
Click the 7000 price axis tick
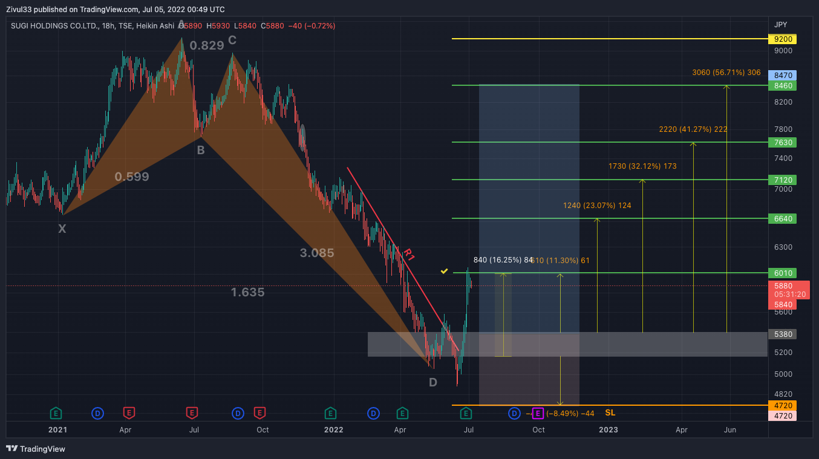coord(783,189)
